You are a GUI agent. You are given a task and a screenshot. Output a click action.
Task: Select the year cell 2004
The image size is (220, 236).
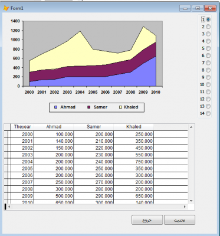coord(22,162)
